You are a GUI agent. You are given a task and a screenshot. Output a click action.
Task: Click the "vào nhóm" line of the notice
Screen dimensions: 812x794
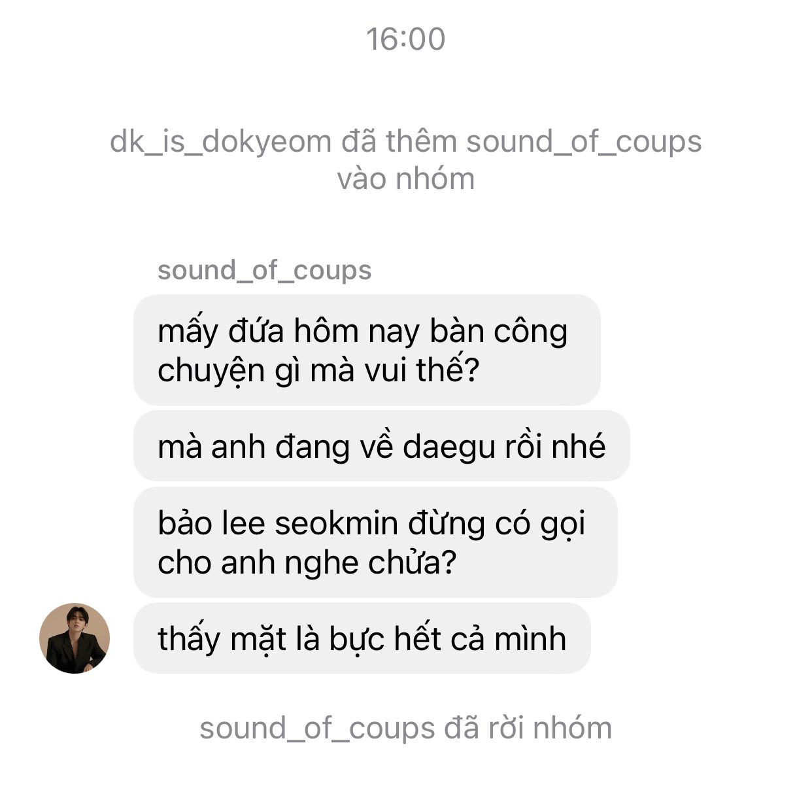(406, 179)
